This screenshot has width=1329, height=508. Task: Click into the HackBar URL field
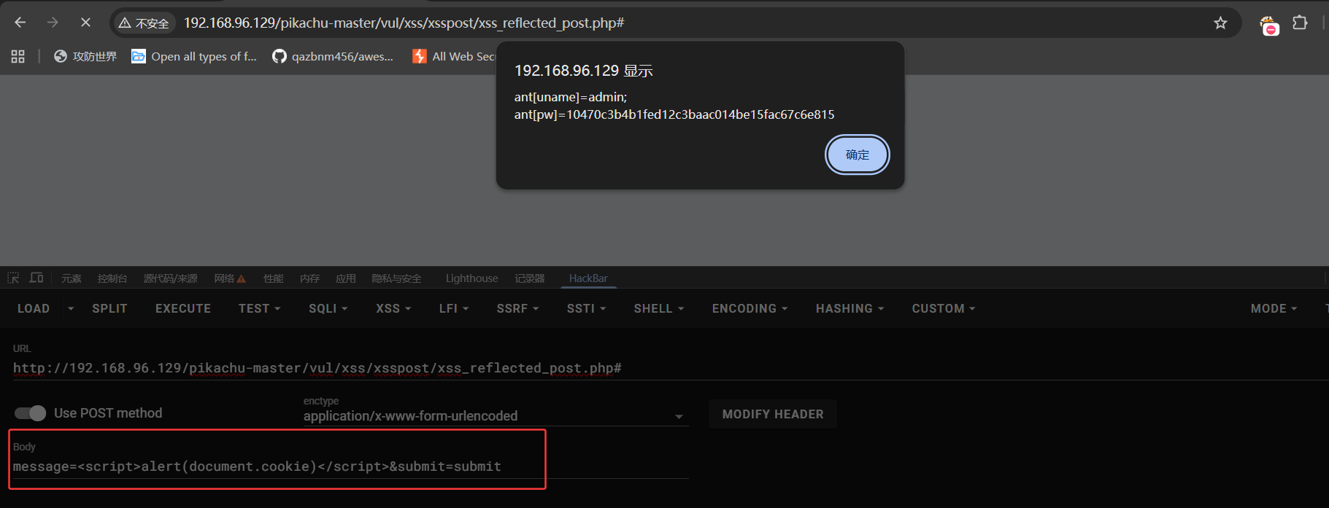(x=670, y=368)
